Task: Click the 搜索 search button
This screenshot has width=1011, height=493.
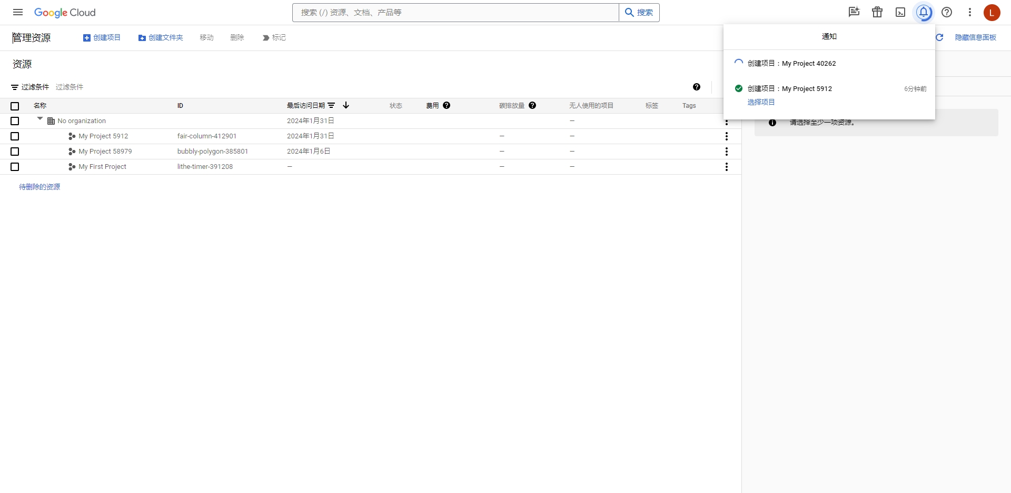Action: (x=639, y=13)
